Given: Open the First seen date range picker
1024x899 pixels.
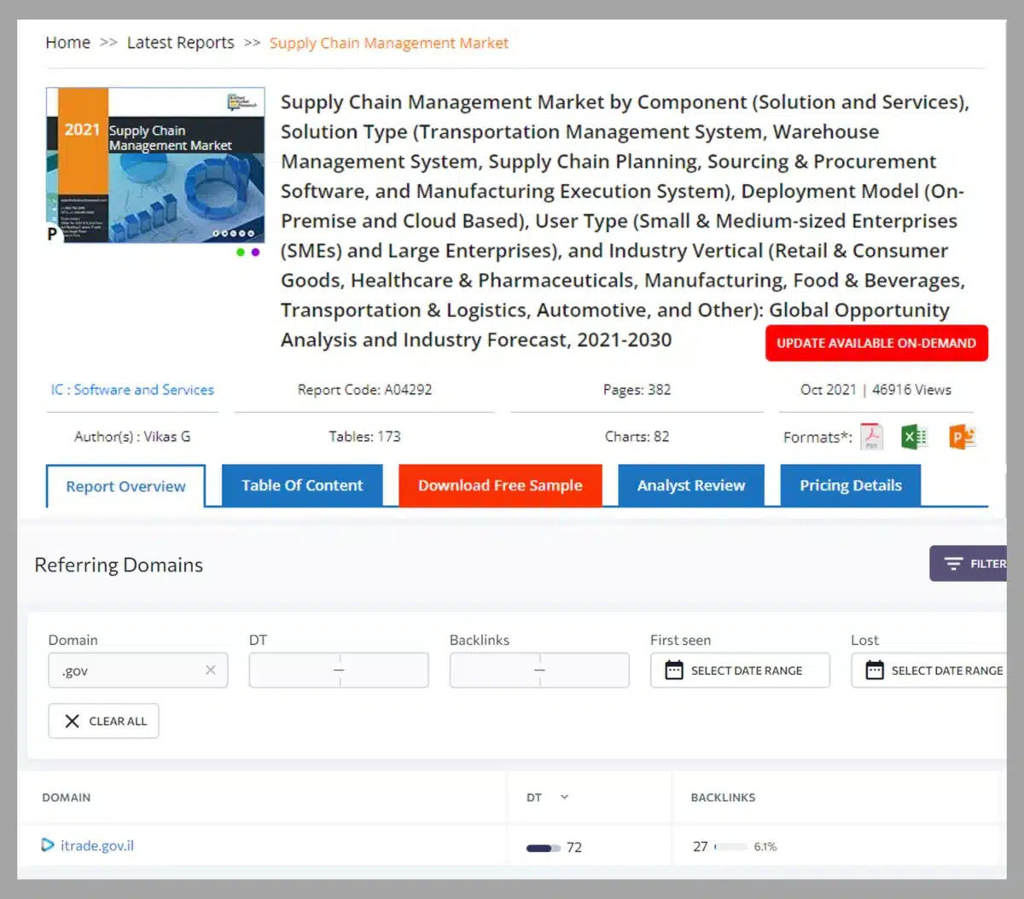Looking at the screenshot, I should [x=740, y=670].
